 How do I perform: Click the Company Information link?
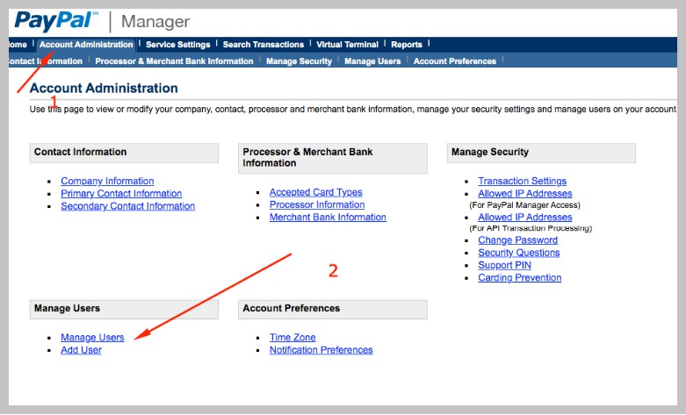107,182
